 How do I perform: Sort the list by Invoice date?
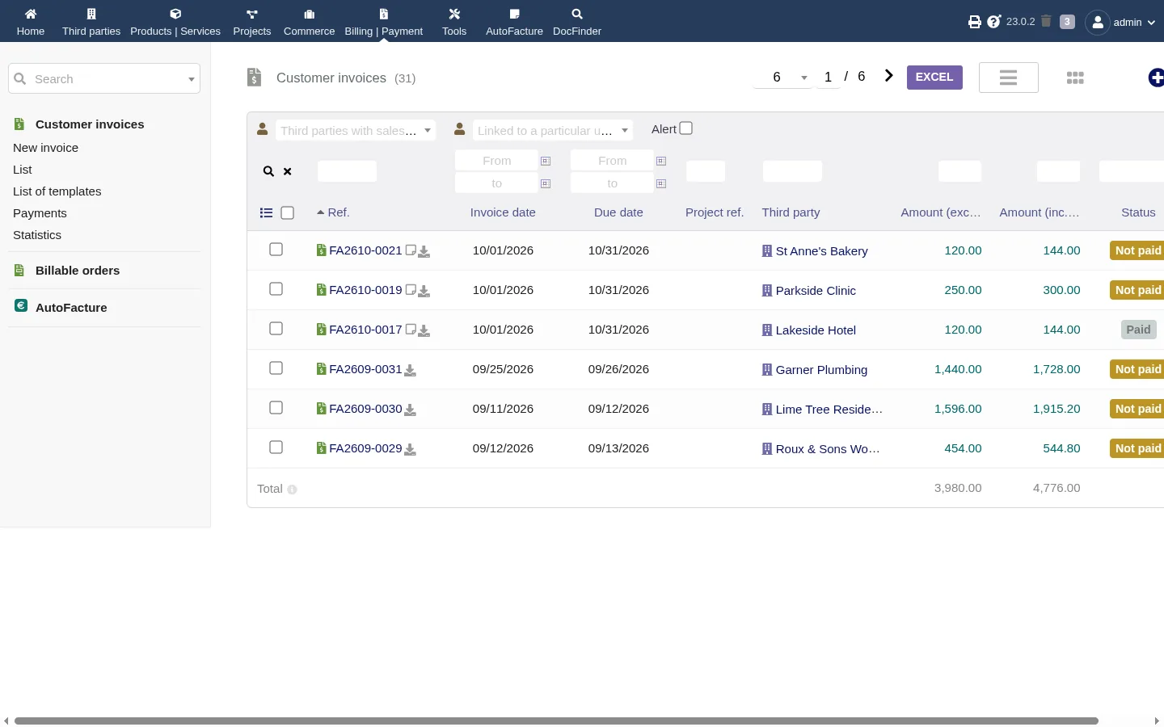point(503,212)
